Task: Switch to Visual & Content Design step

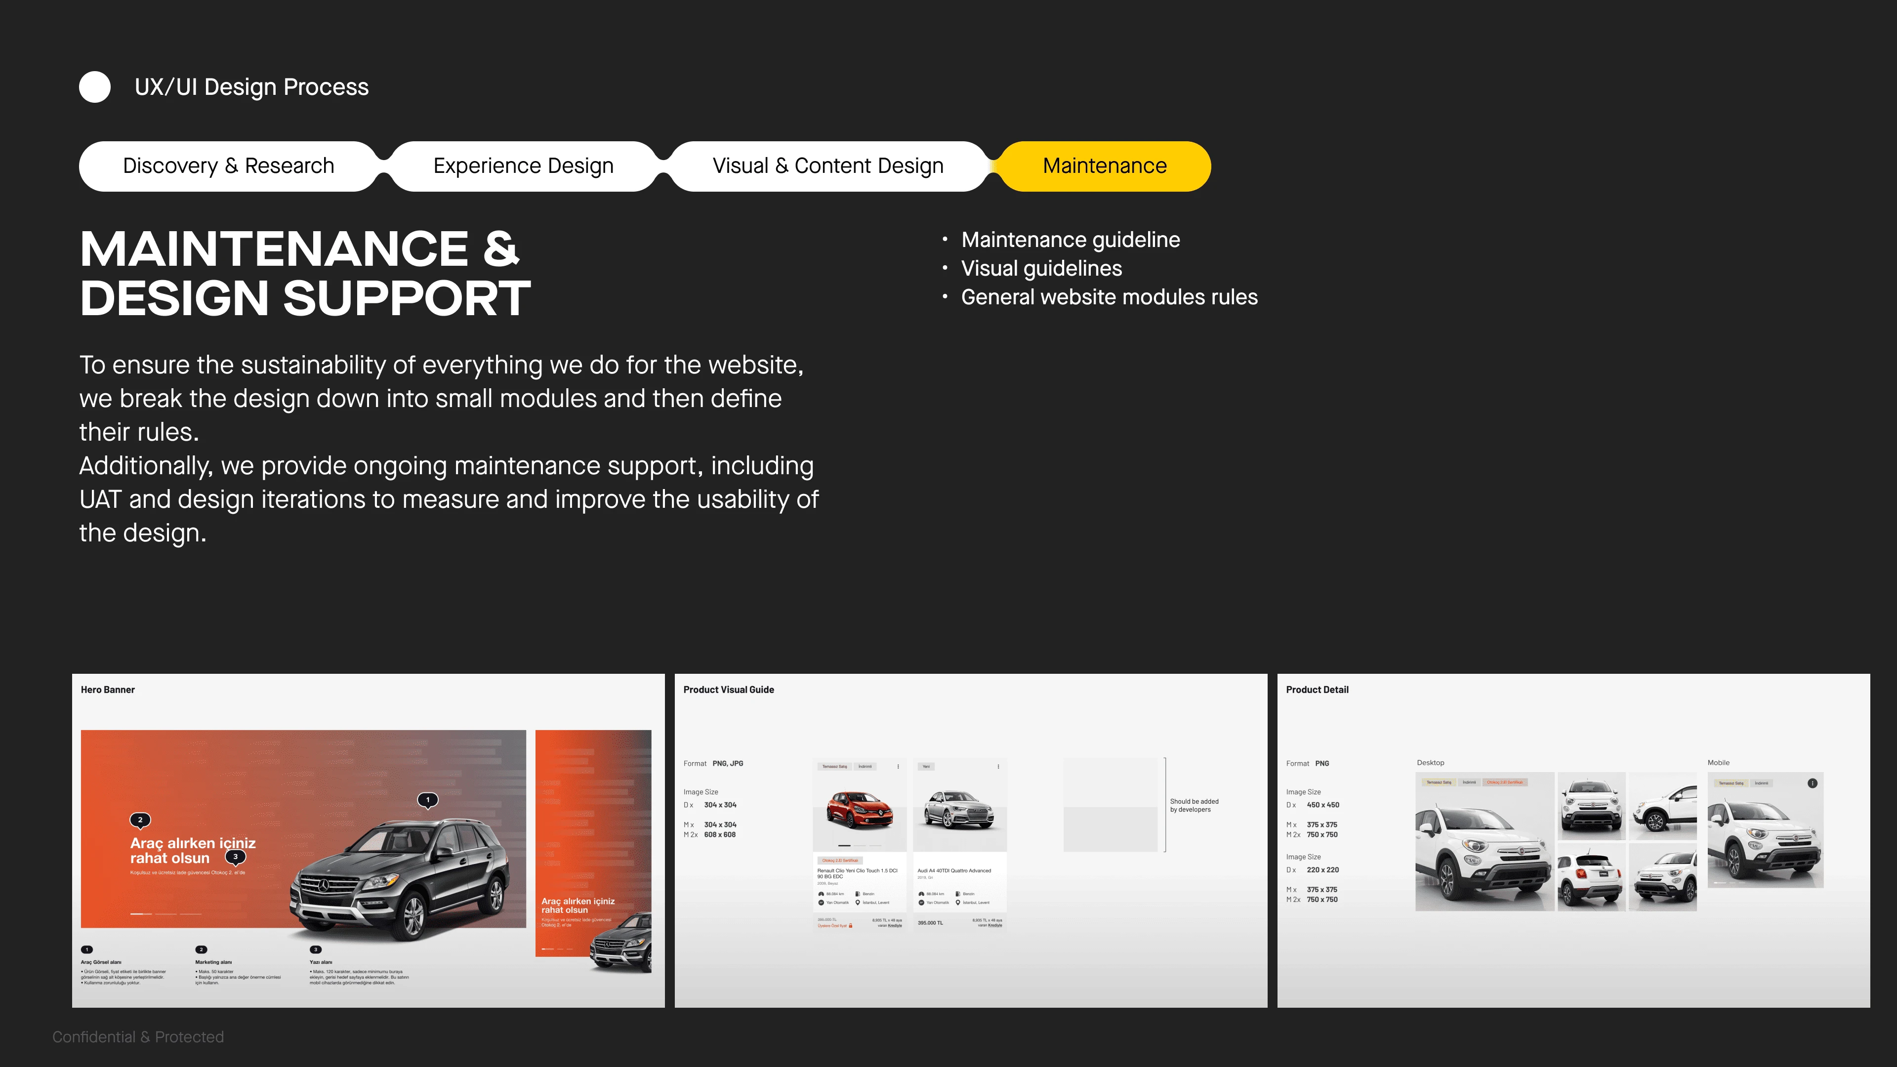Action: (x=828, y=166)
